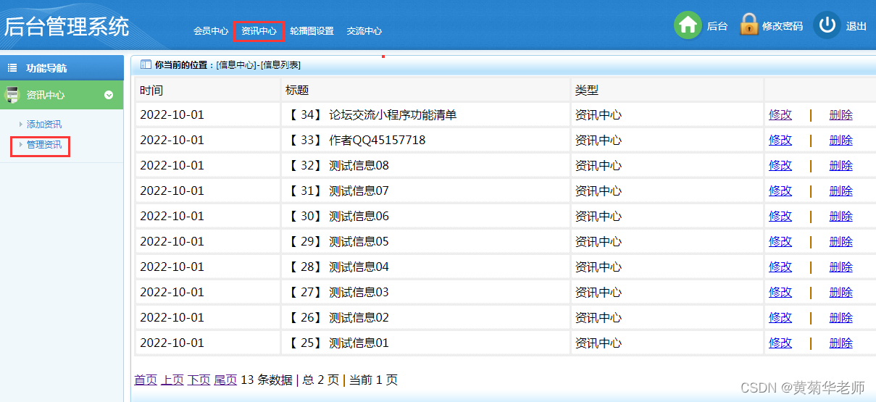The height and width of the screenshot is (402, 876).
Task: Open the 轮播图设置 top menu
Action: pyautogui.click(x=312, y=31)
